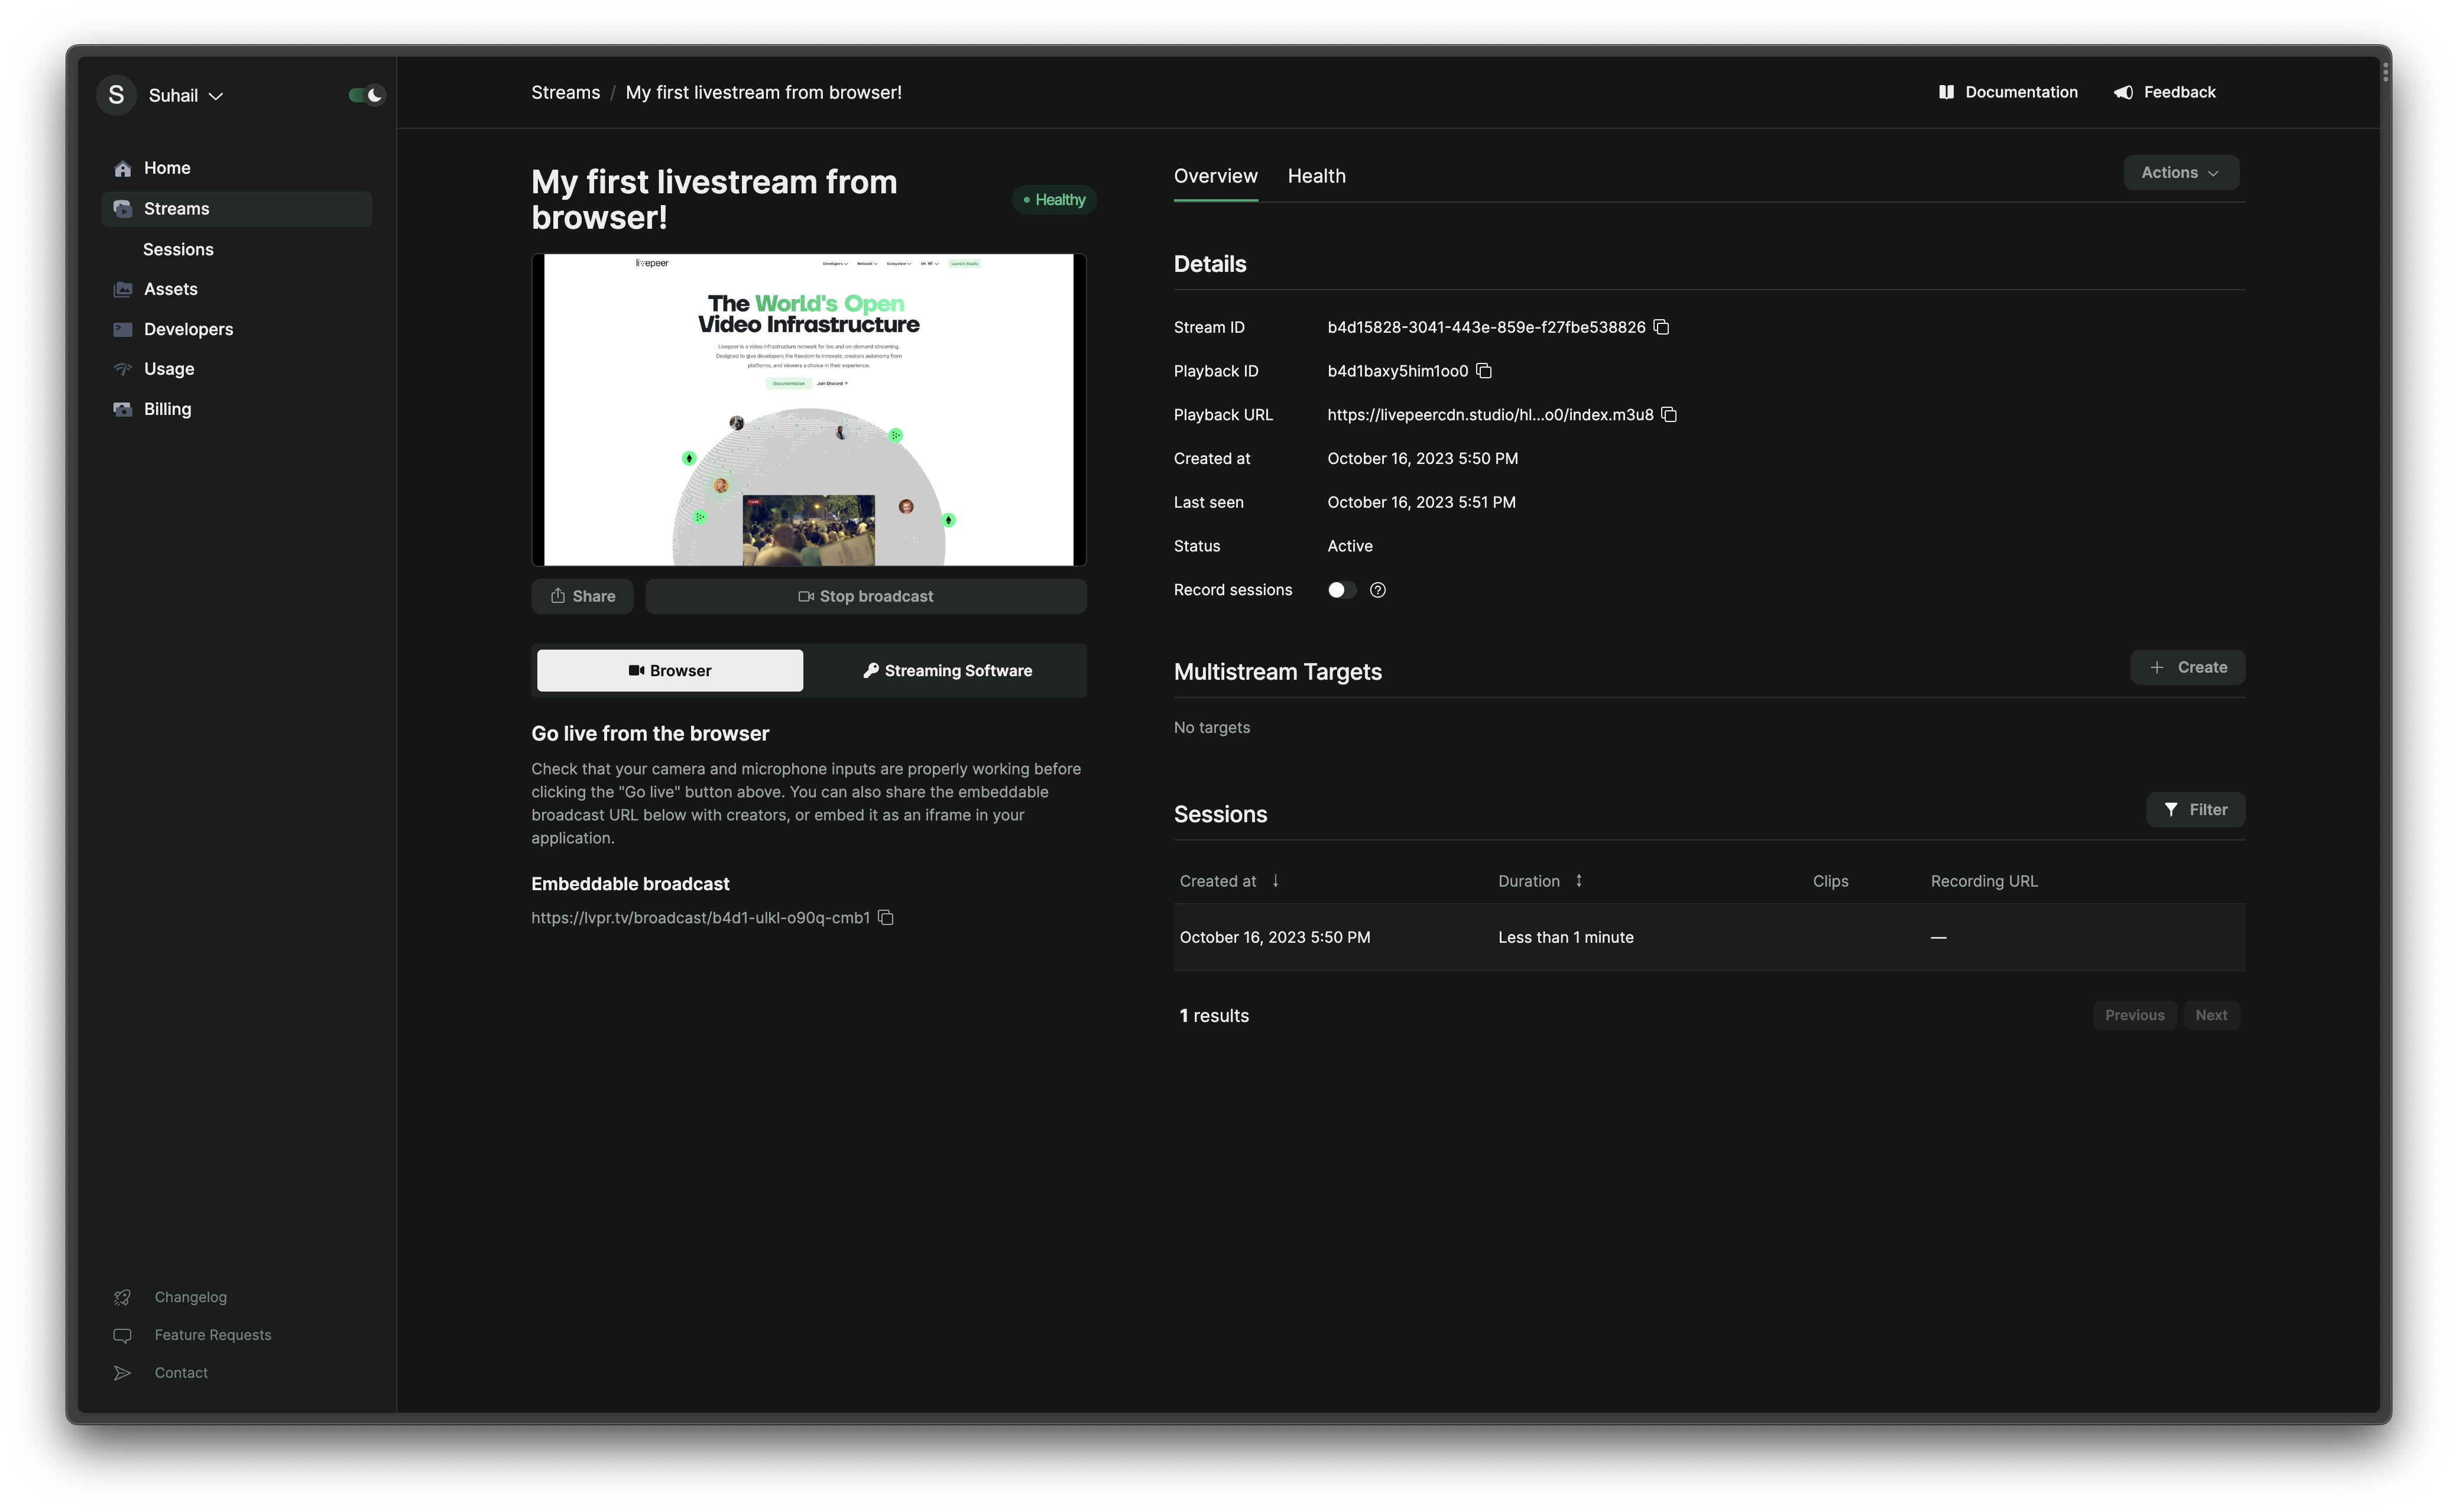This screenshot has height=1512, width=2458.
Task: Open the Assets section in the sidebar
Action: (171, 288)
